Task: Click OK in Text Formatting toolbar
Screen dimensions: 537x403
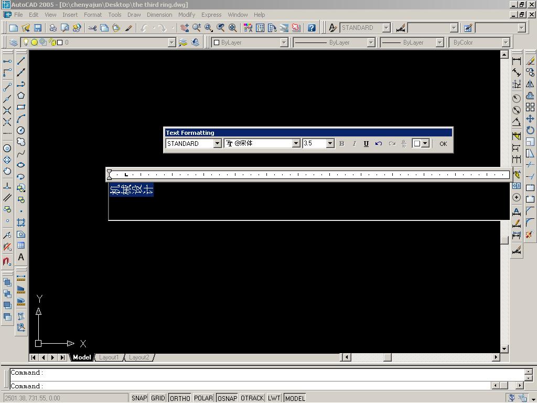Action: [443, 144]
